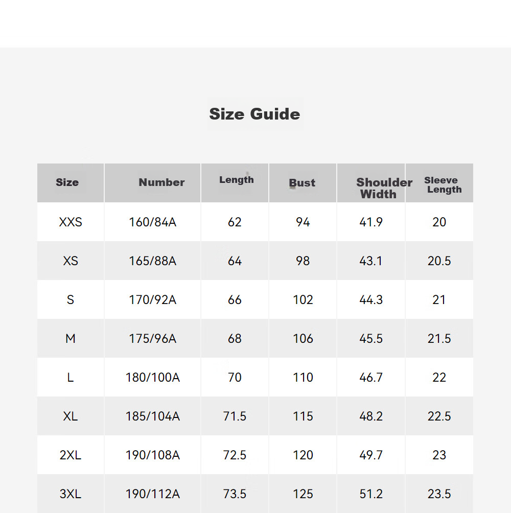This screenshot has height=513, width=511.
Task: Select the Size column header
Action: [67, 182]
